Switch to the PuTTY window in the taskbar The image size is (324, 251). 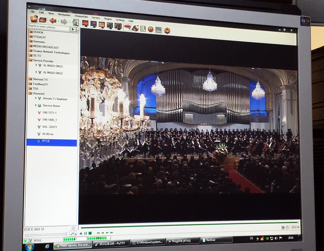[109, 244]
